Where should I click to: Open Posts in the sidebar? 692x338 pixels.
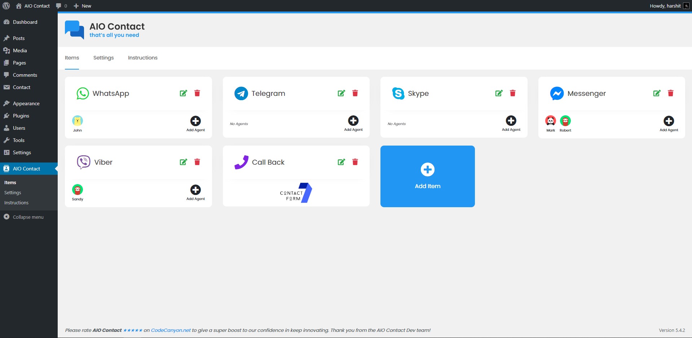(29, 38)
